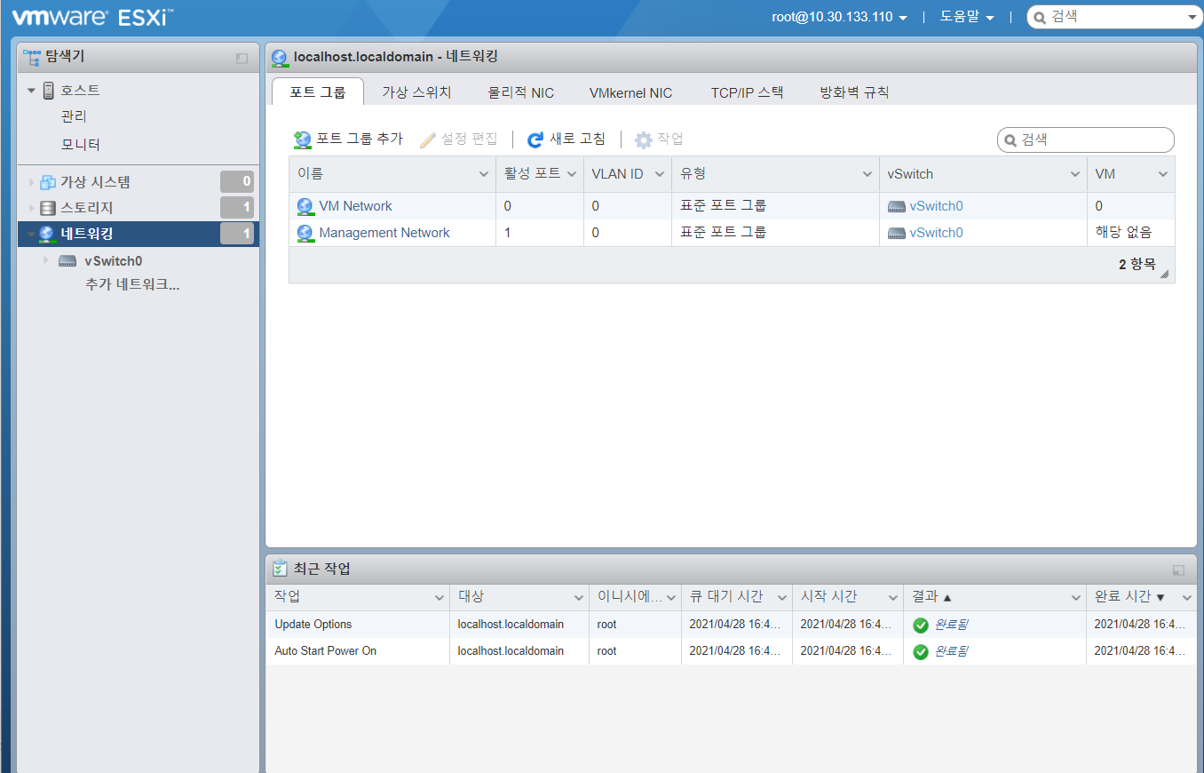Click the vSwitch0 icon in navigator tree
1204x773 pixels.
click(67, 261)
